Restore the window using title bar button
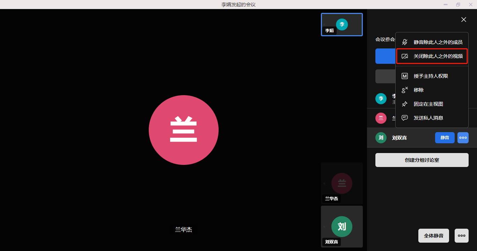This screenshot has height=251, width=477. (458, 5)
